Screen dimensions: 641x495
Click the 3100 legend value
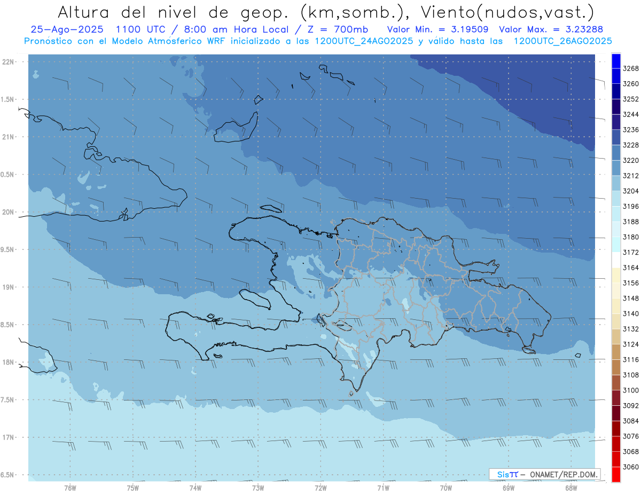(631, 390)
